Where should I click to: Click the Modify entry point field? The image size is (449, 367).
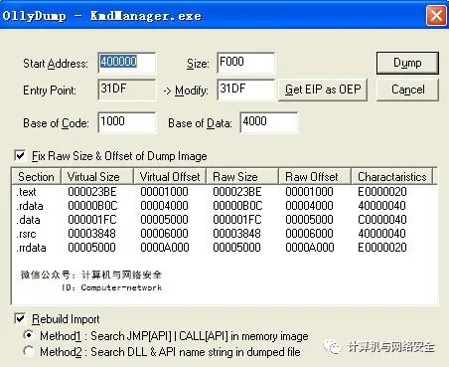click(246, 90)
